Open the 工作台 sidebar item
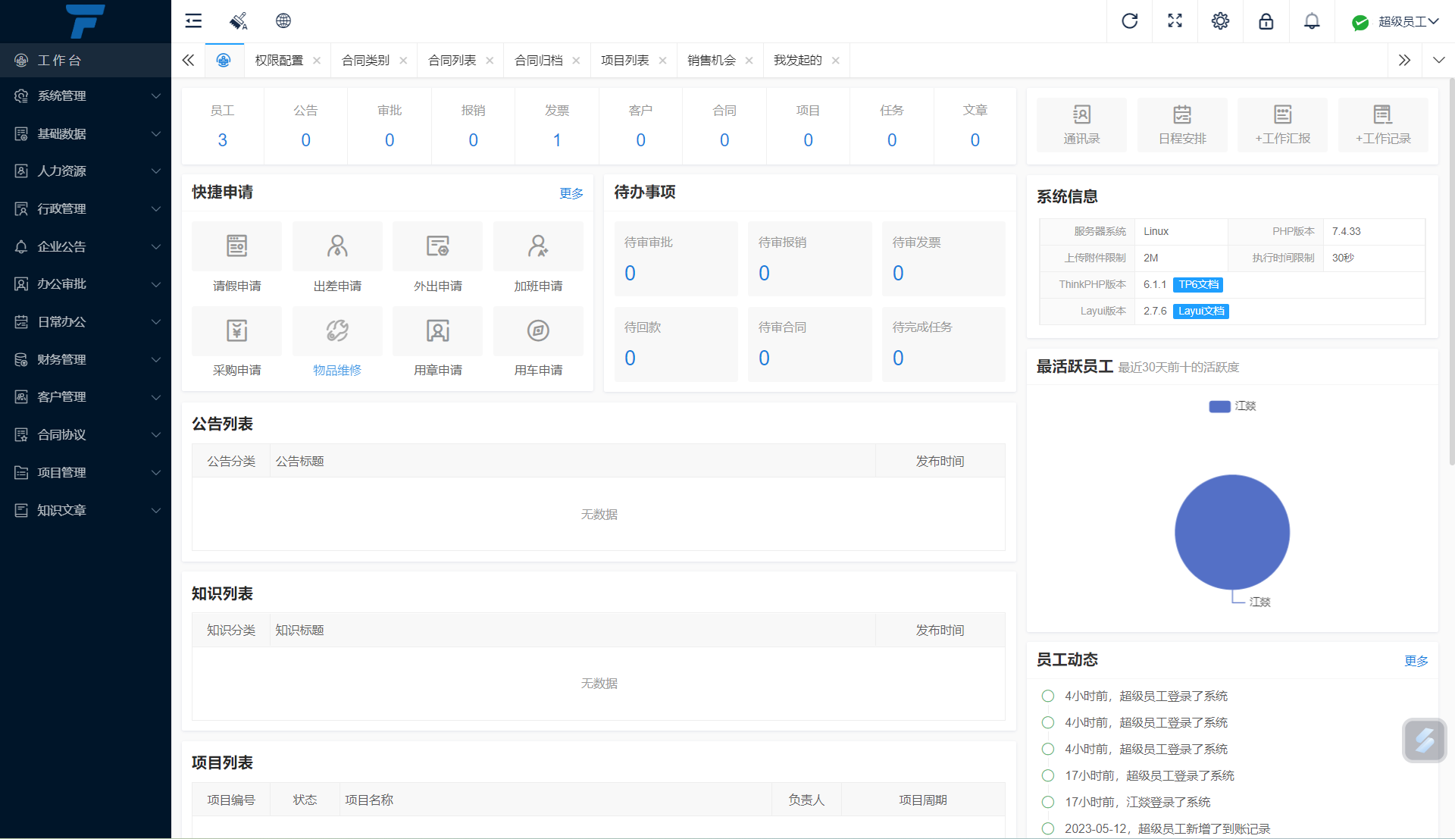The width and height of the screenshot is (1455, 839). (86, 61)
